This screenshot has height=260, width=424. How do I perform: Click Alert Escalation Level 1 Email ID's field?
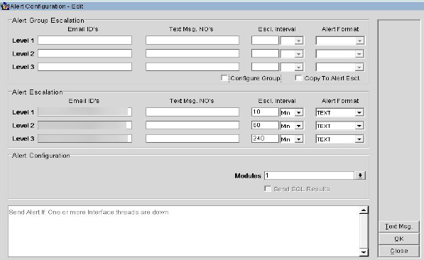click(x=85, y=112)
